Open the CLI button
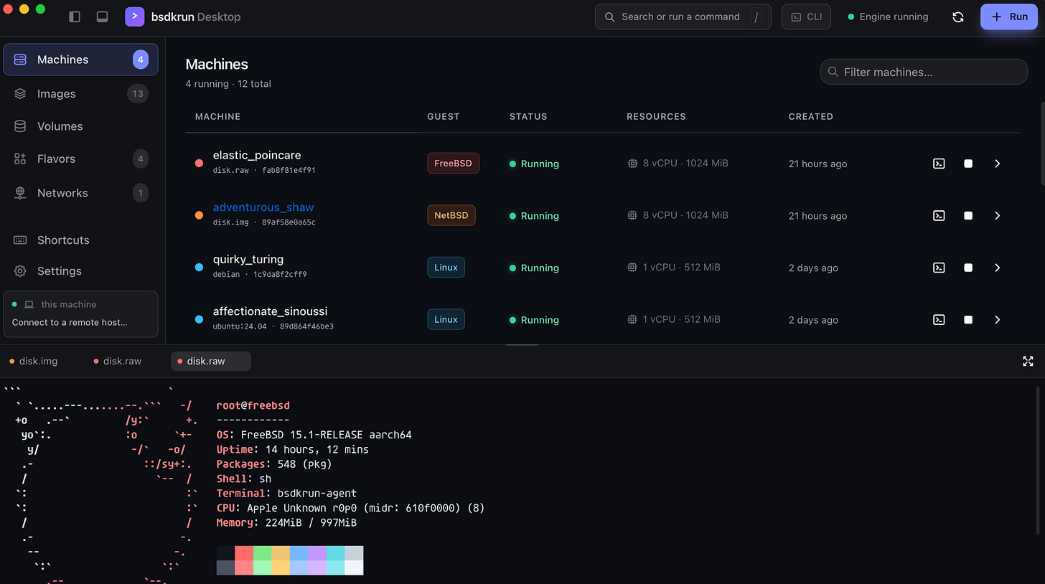1045x584 pixels. pos(806,17)
